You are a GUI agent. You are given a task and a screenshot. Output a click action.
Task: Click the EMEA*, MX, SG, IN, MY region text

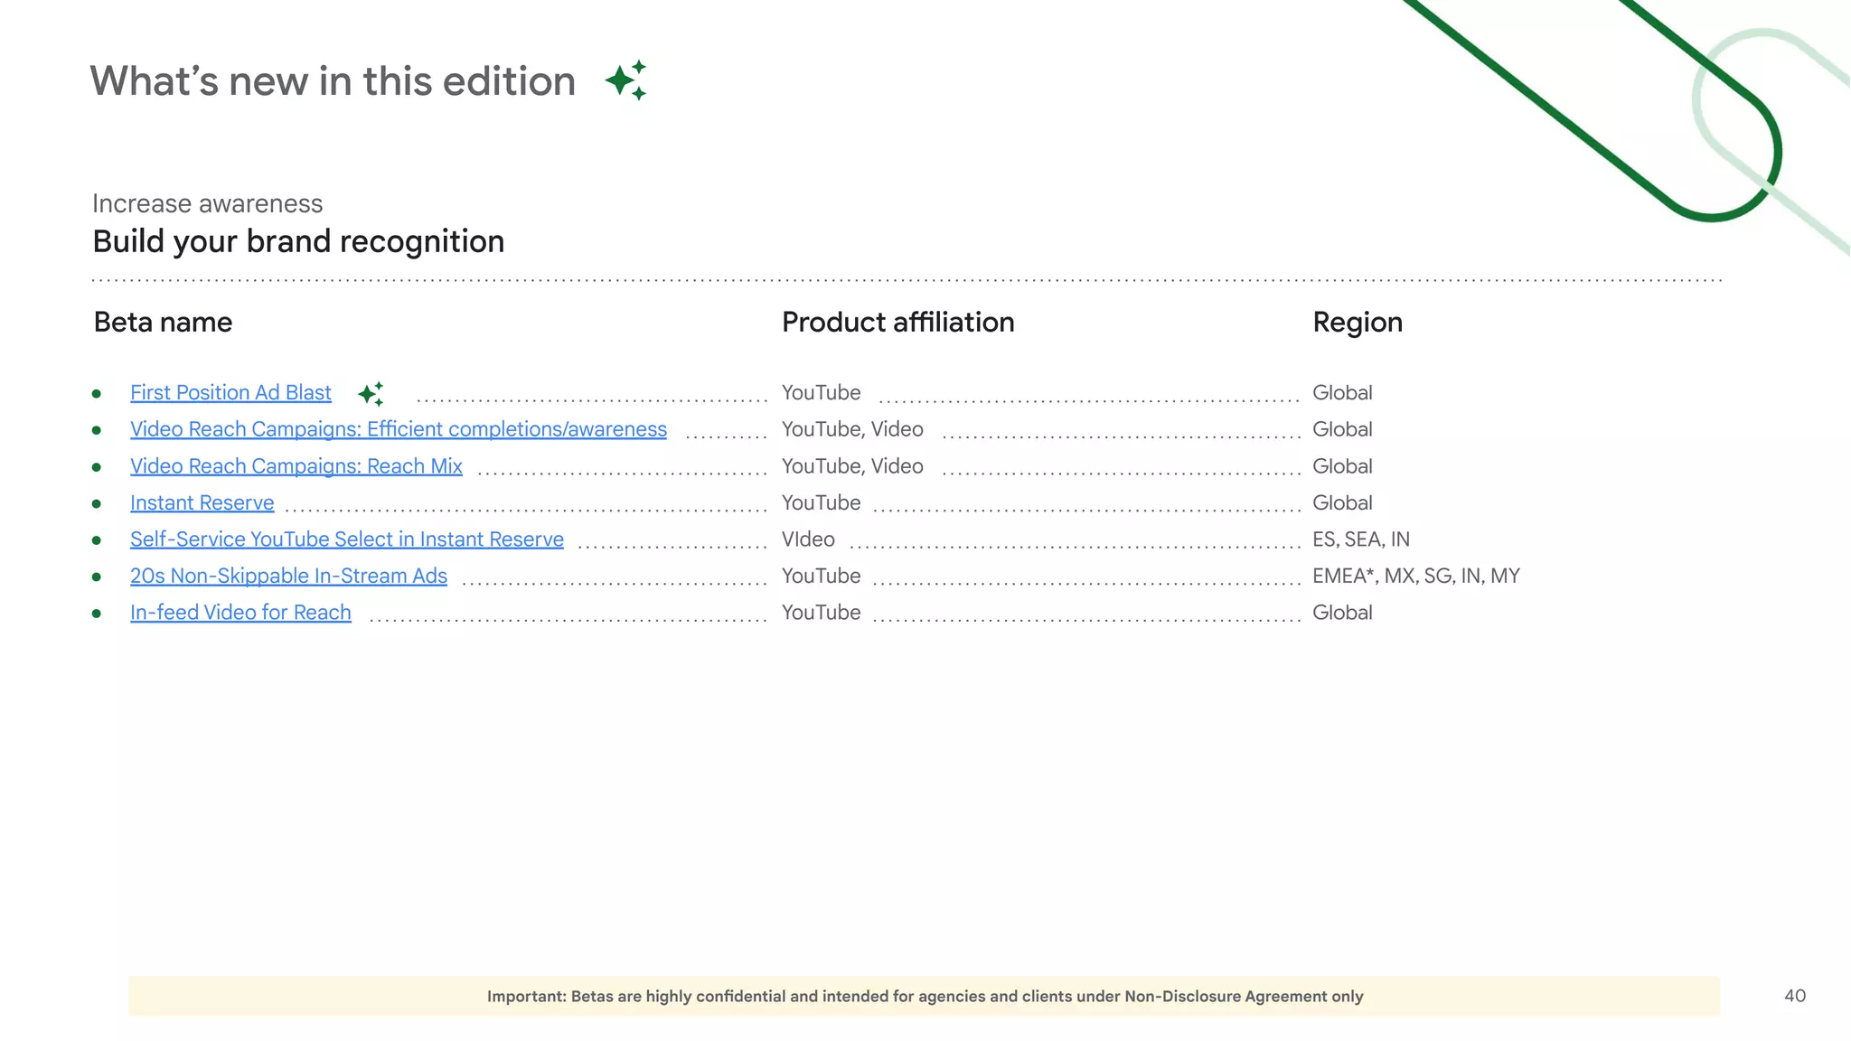tap(1415, 577)
